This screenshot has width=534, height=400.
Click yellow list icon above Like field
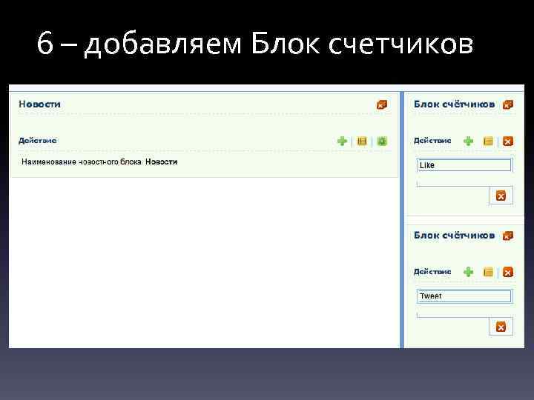[x=488, y=141]
